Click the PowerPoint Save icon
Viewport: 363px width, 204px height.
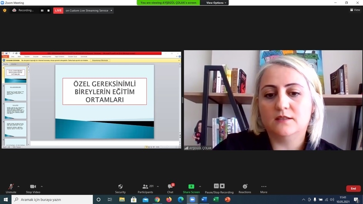coord(6,53)
